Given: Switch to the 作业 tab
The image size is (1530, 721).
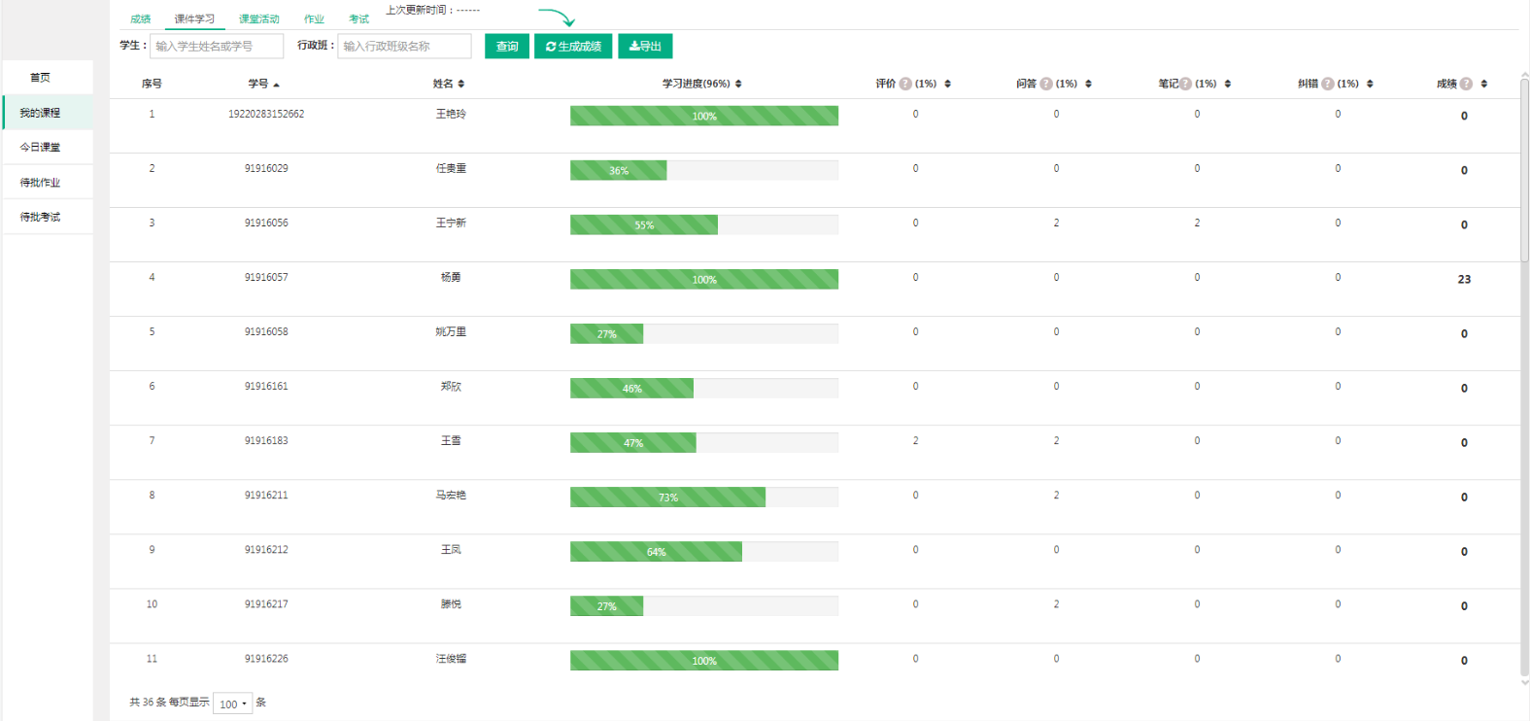Looking at the screenshot, I should (314, 19).
